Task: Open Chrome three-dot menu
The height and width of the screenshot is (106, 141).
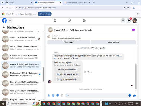Action: 138,8
